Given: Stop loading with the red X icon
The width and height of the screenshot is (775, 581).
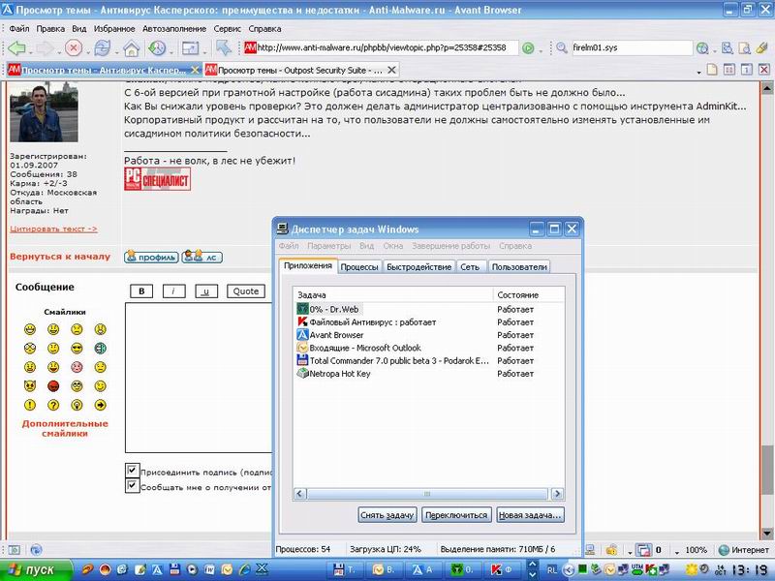Looking at the screenshot, I should [74, 47].
